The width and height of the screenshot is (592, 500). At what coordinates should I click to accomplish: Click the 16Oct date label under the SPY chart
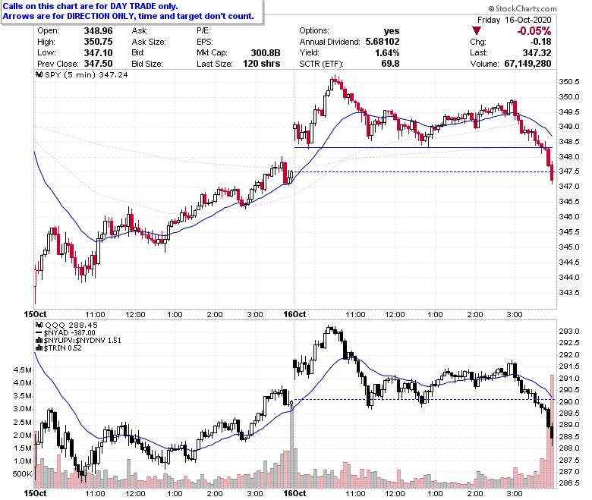coord(294,314)
